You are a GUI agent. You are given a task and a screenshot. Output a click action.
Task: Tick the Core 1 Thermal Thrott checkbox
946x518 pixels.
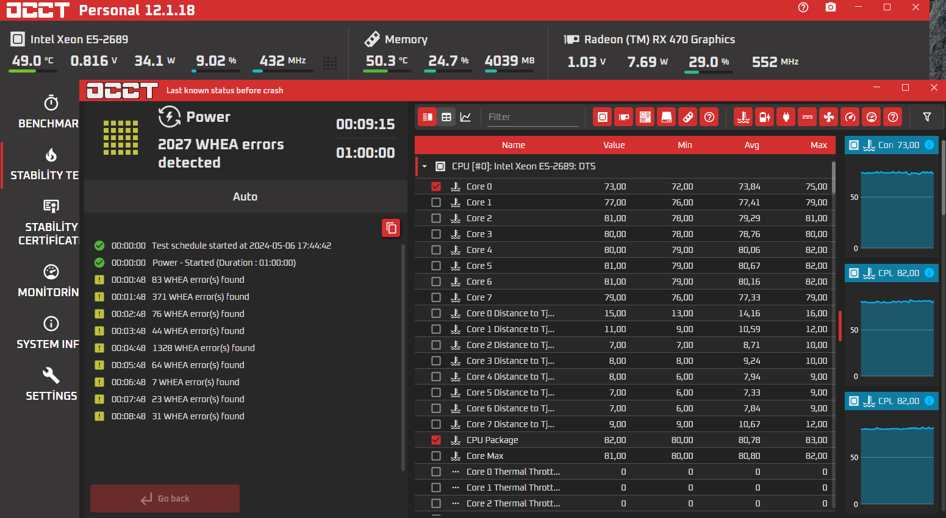point(436,488)
